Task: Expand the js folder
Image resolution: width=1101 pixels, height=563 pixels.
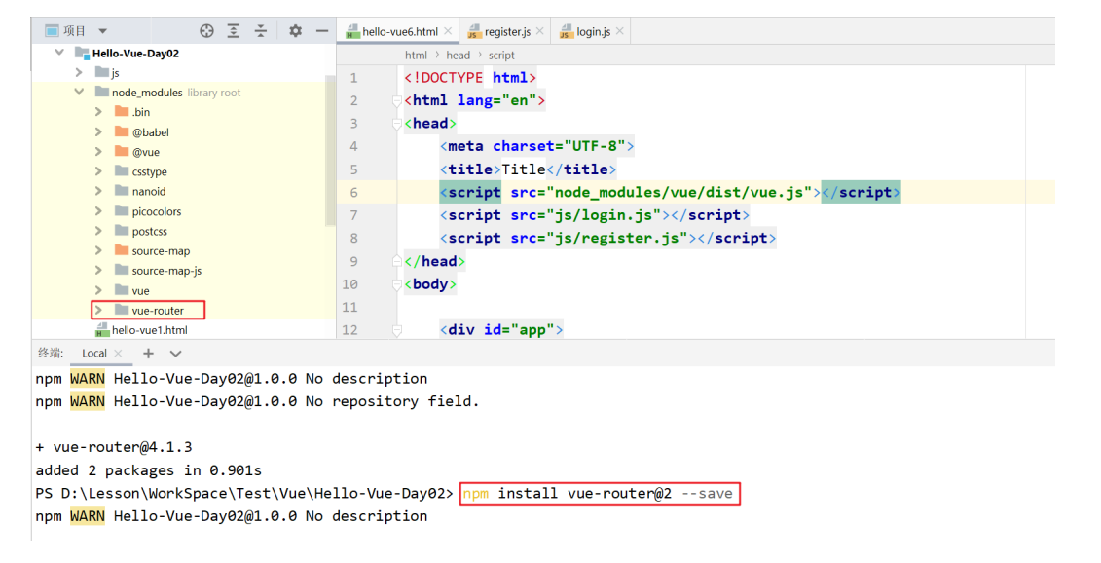Action: coord(79,72)
